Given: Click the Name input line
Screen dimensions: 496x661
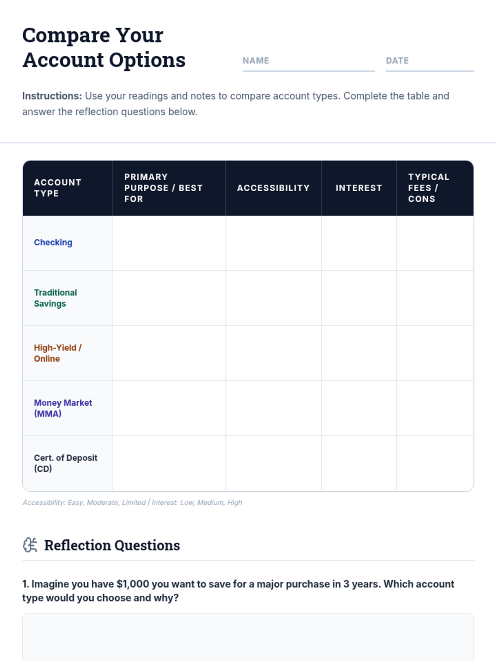Looking at the screenshot, I should pyautogui.click(x=308, y=62).
